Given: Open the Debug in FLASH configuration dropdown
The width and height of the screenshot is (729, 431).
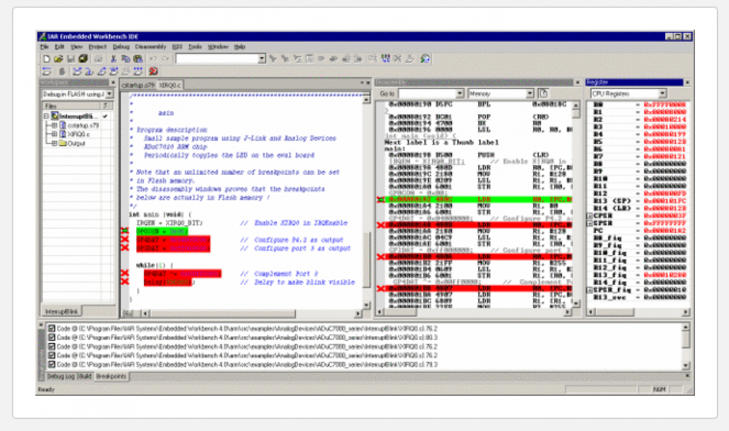Looking at the screenshot, I should 109,94.
